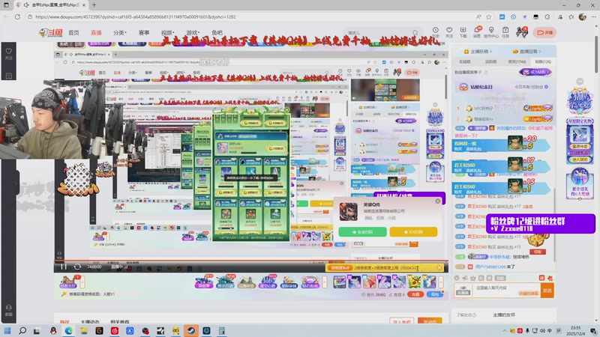Open the user avatar in Douyu header
The width and height of the screenshot is (600, 337).
pyautogui.click(x=522, y=32)
